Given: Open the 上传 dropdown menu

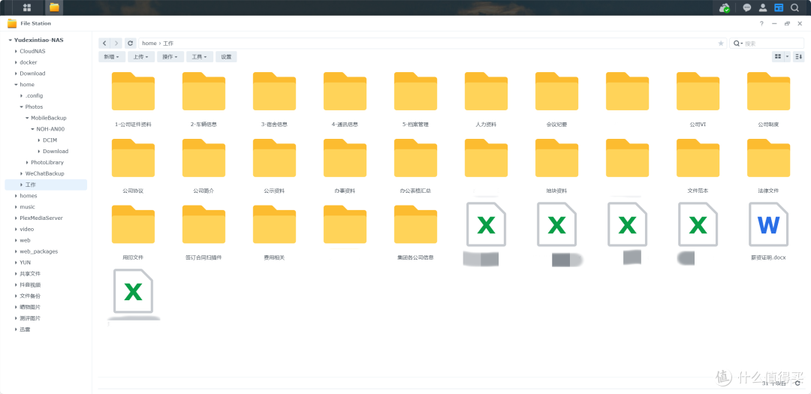Looking at the screenshot, I should pos(140,57).
